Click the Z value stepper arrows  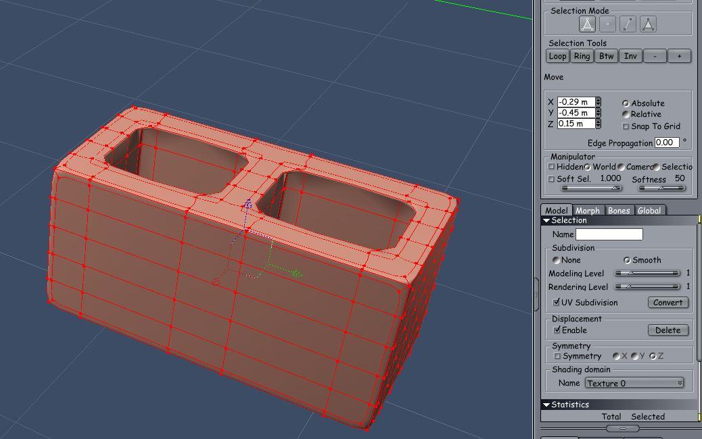coord(598,124)
